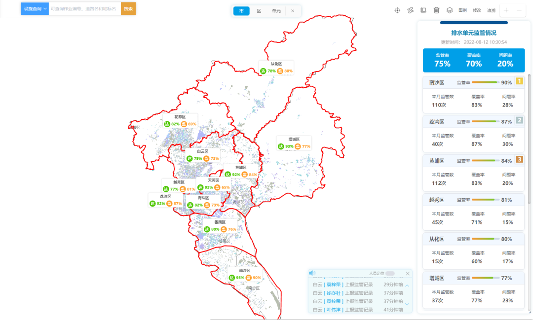Open 袁梓荣's supervision record link
533x320 pixels.
point(335,284)
